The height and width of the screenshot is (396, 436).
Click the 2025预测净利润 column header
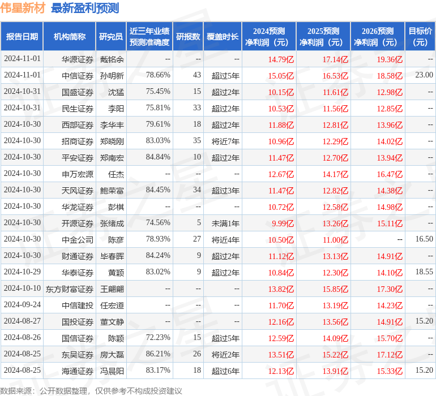pos(323,36)
